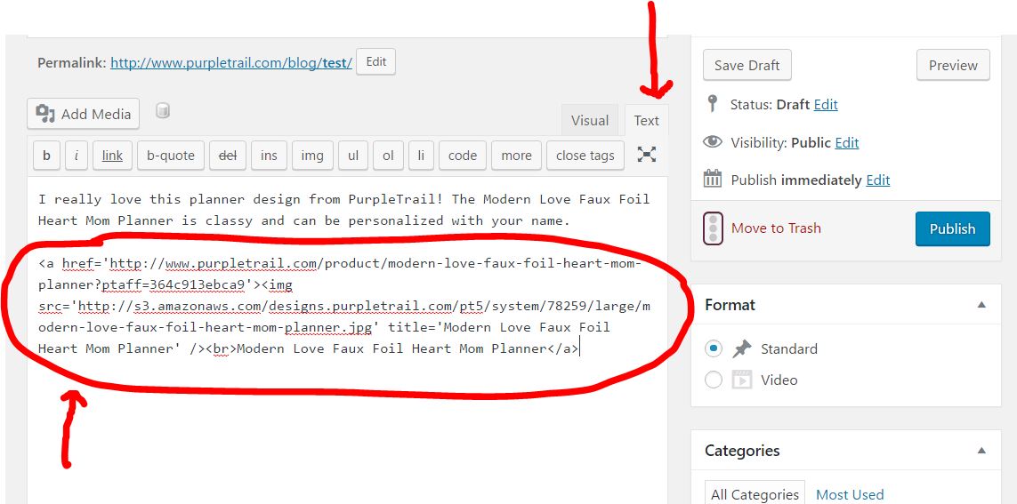This screenshot has height=504, width=1017.
Task: Click the database icon beside Add Media
Action: pyautogui.click(x=163, y=111)
